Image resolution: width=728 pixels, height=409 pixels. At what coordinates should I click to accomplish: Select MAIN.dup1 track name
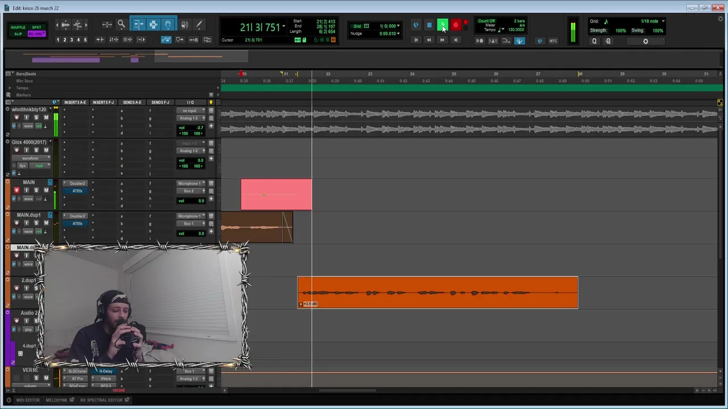click(x=28, y=215)
